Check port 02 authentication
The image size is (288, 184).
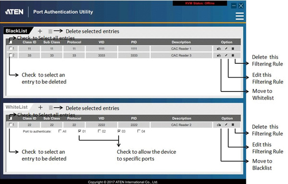click(99, 131)
